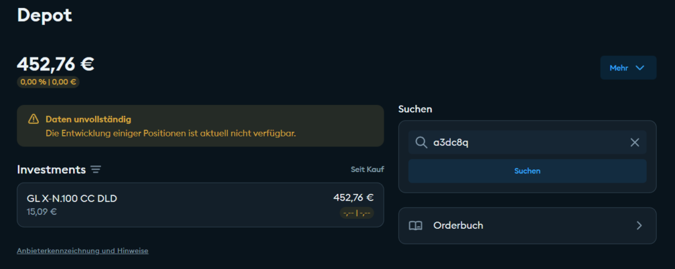Open the Orderbuch entry label

coord(458,225)
